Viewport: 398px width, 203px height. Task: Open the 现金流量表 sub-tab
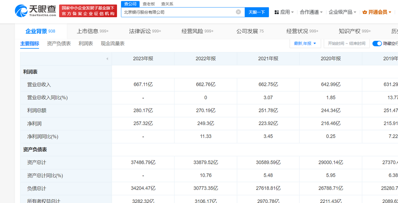tap(113, 43)
